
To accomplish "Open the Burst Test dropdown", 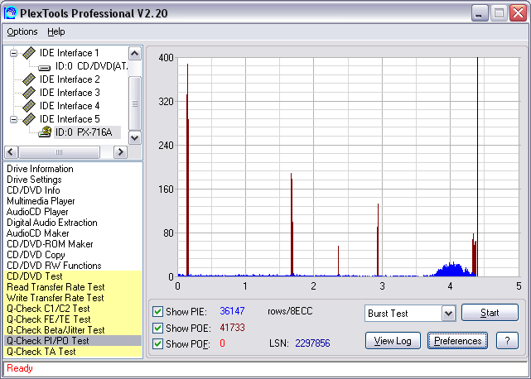I will (x=448, y=314).
